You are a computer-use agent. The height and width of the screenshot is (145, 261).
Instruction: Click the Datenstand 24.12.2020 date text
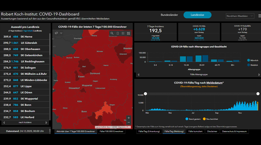tap(25, 131)
